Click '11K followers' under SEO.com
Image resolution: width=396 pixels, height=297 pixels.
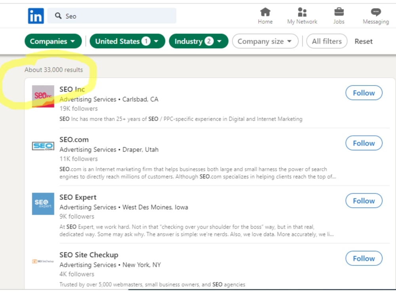(78, 159)
